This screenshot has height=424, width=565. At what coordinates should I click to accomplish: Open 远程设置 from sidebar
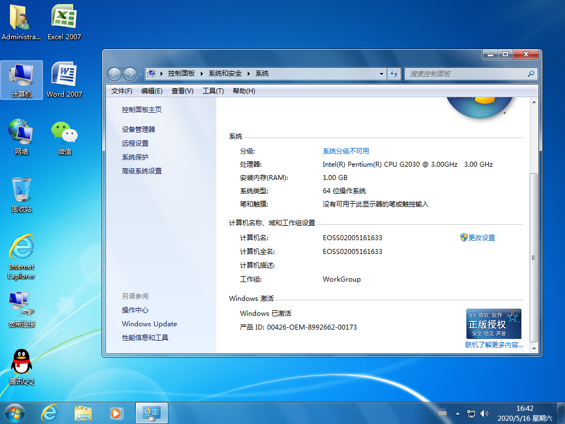pos(135,143)
